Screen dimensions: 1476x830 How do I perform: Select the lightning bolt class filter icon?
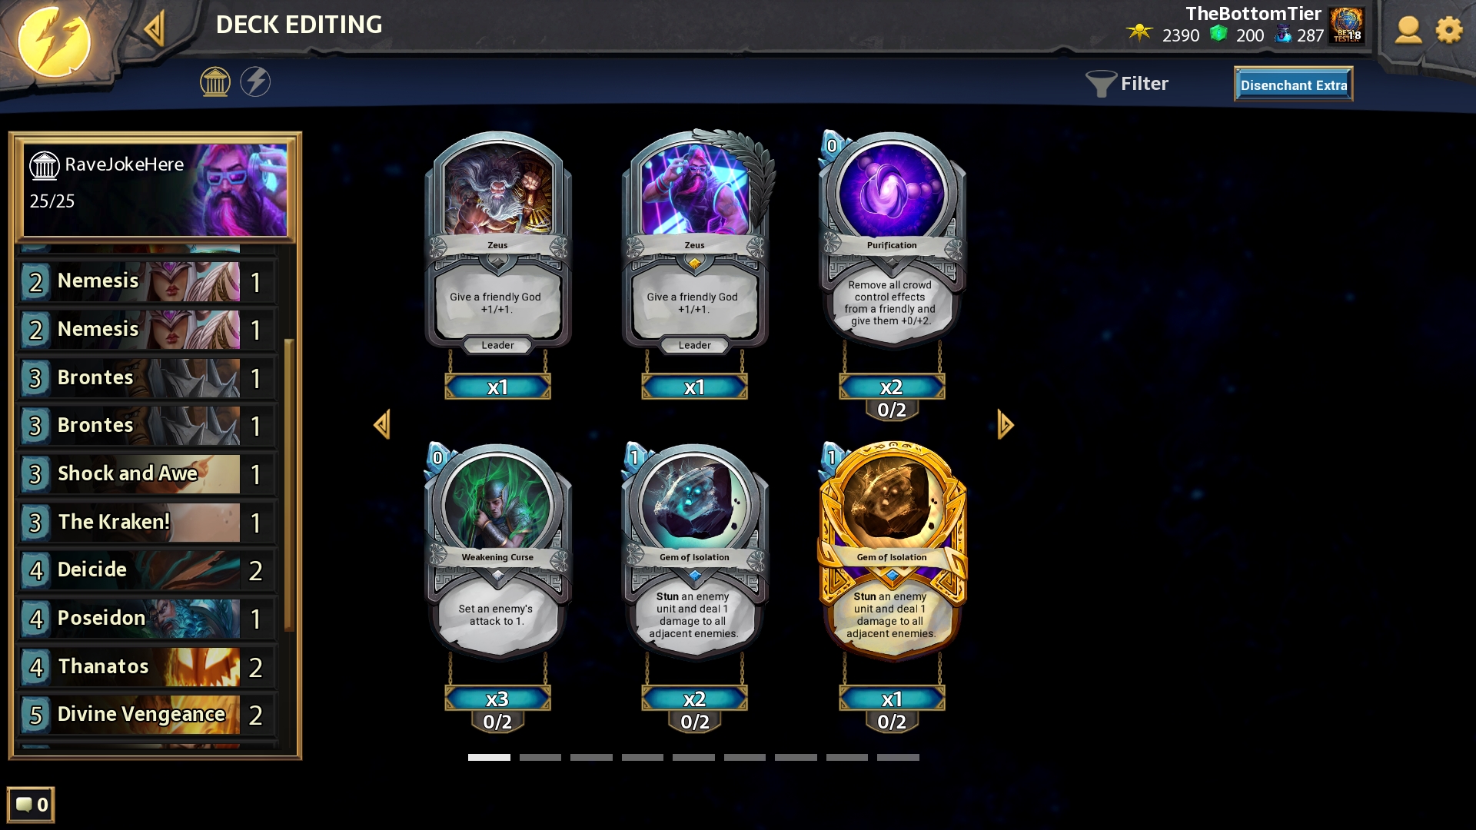point(255,81)
